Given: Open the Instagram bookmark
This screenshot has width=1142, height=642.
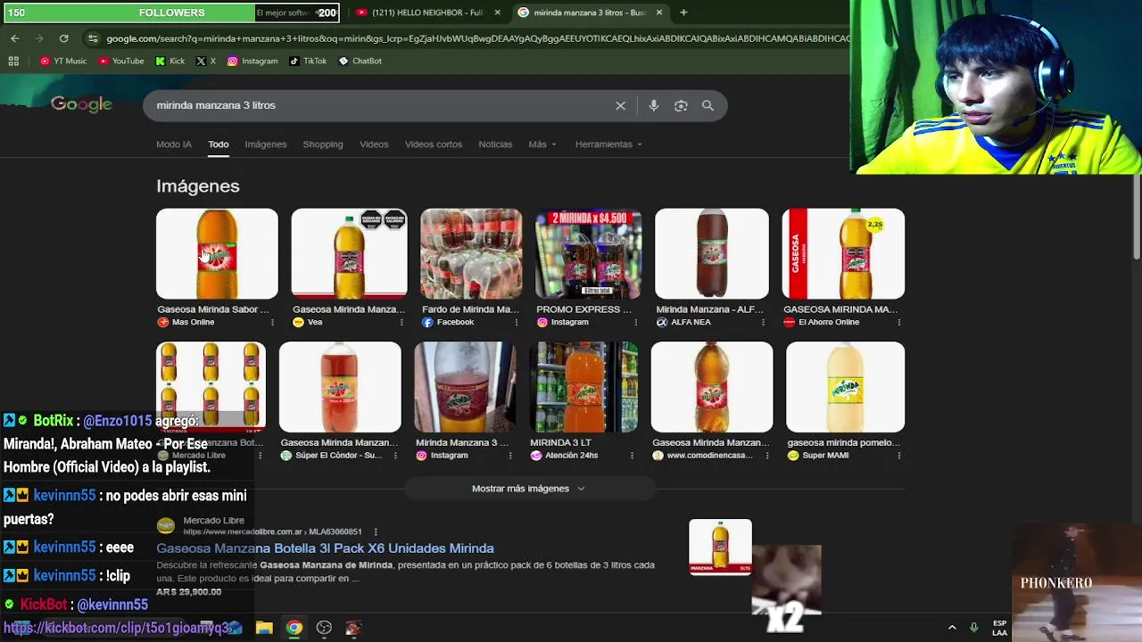Looking at the screenshot, I should point(252,61).
